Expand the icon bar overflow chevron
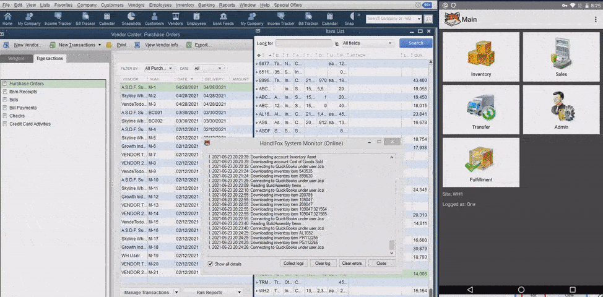The width and height of the screenshot is (603, 297). (360, 15)
